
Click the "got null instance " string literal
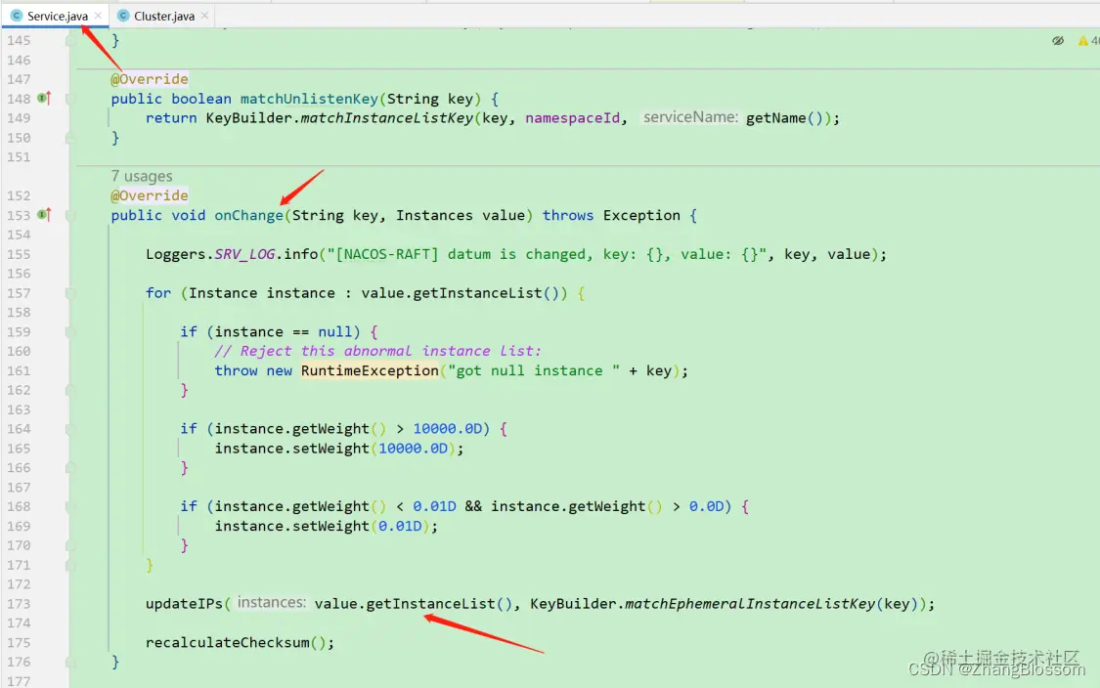click(x=534, y=370)
